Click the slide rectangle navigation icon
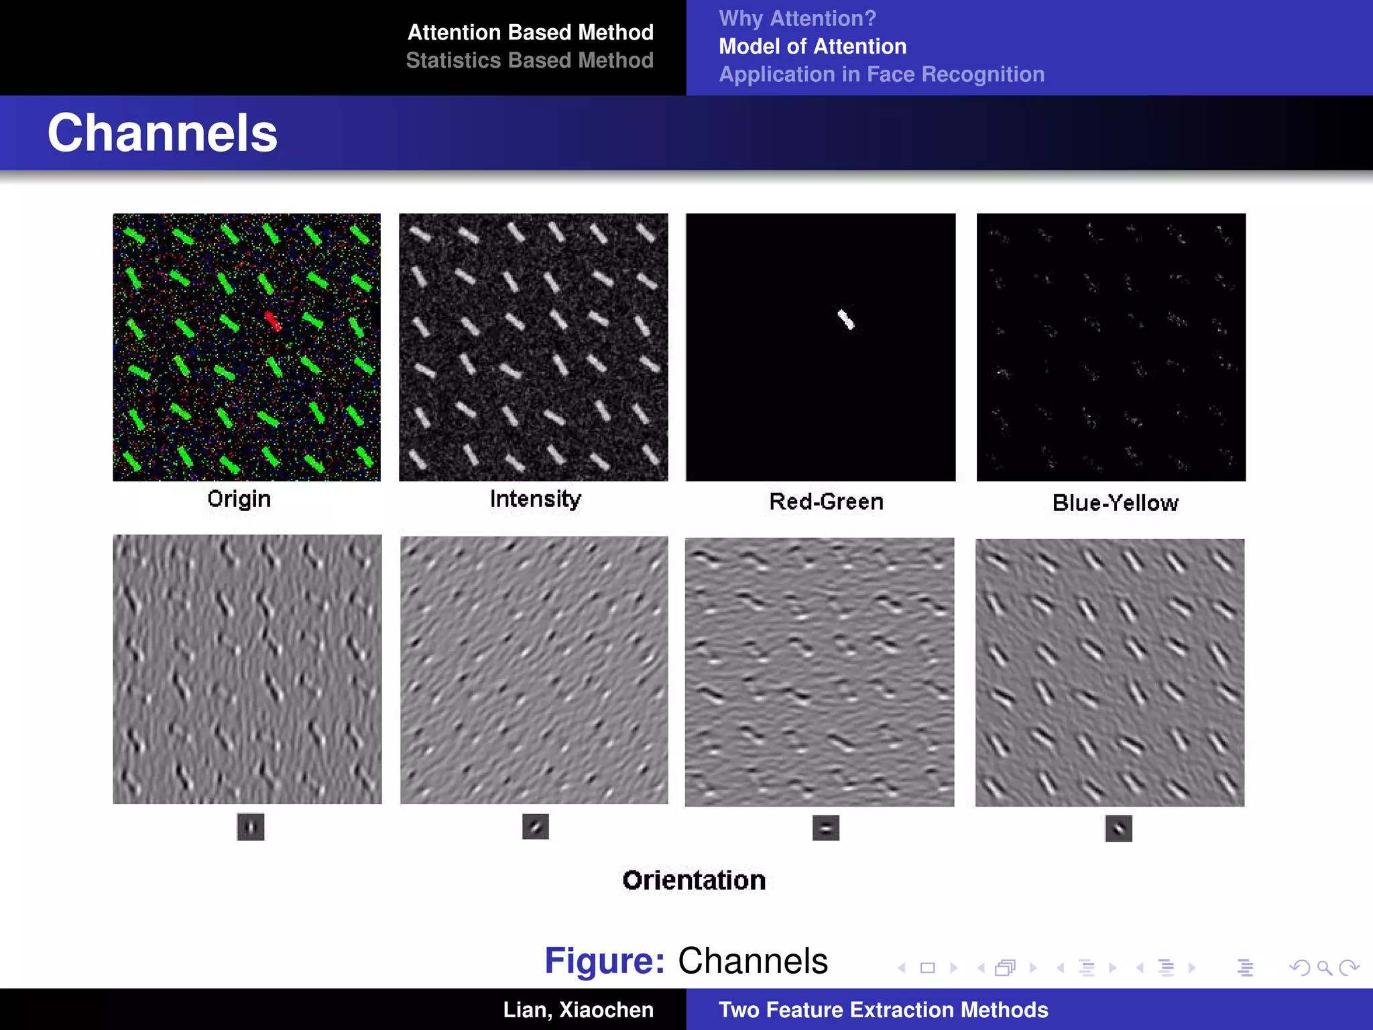Image resolution: width=1373 pixels, height=1030 pixels. pos(928,968)
